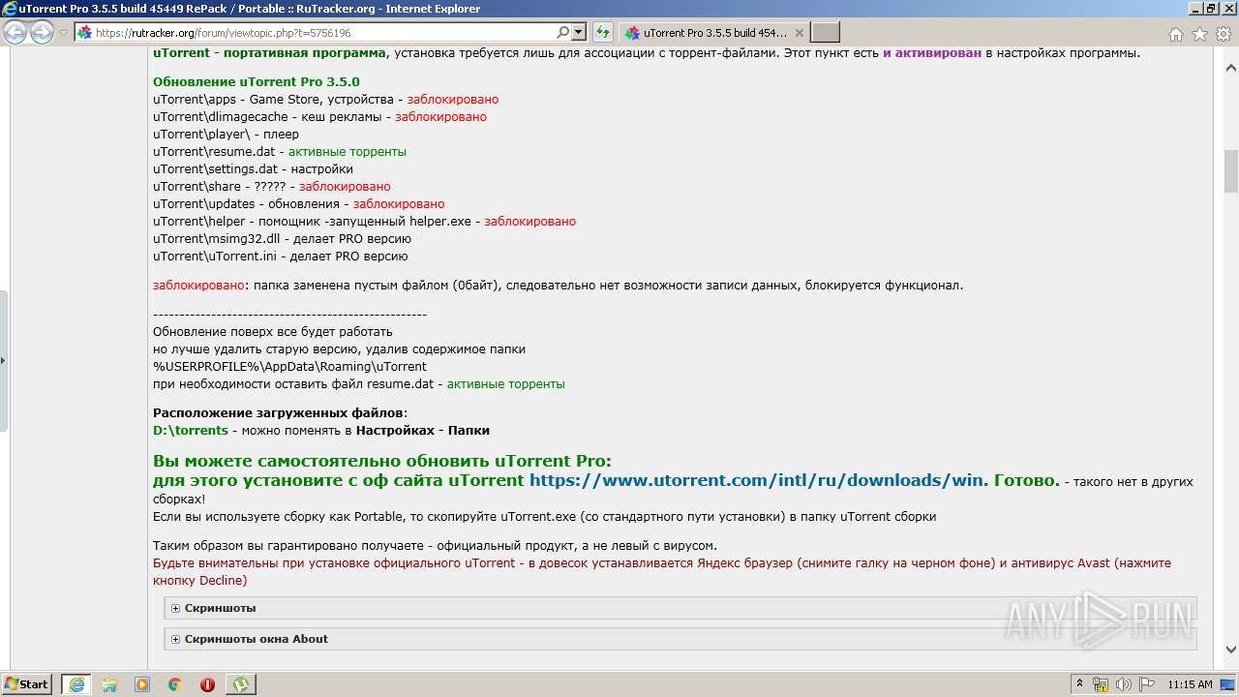This screenshot has width=1239, height=697.
Task: Click the search magnifier in address bar
Action: click(564, 32)
